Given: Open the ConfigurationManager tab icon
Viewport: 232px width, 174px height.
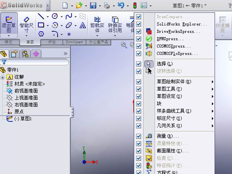Looking at the screenshot, I should [x=25, y=54].
